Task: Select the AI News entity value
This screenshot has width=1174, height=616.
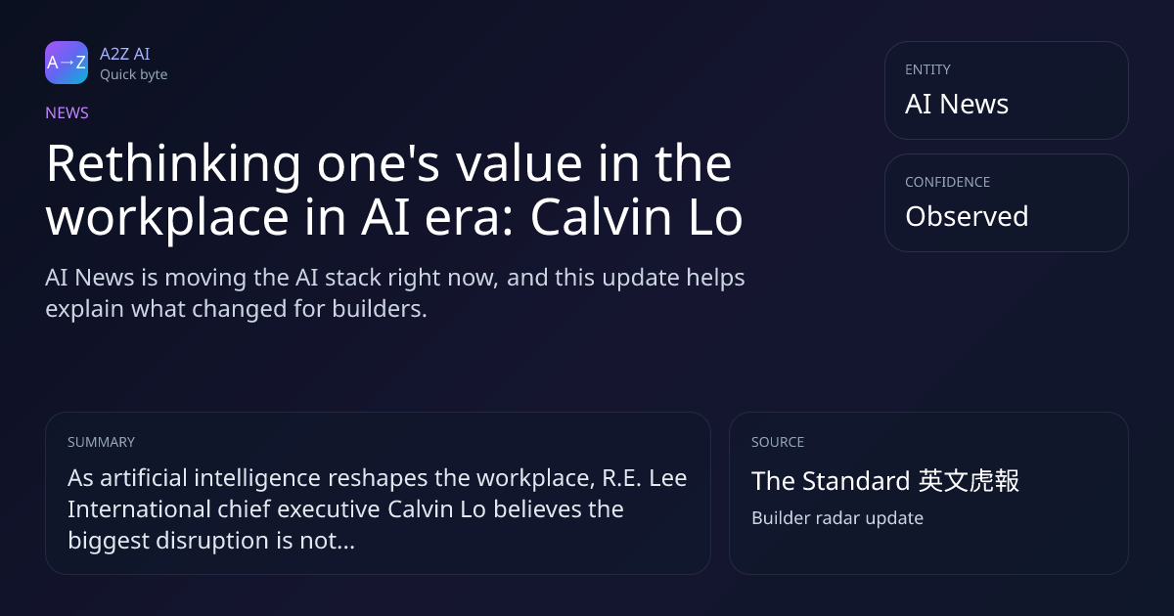Action: [x=957, y=105]
